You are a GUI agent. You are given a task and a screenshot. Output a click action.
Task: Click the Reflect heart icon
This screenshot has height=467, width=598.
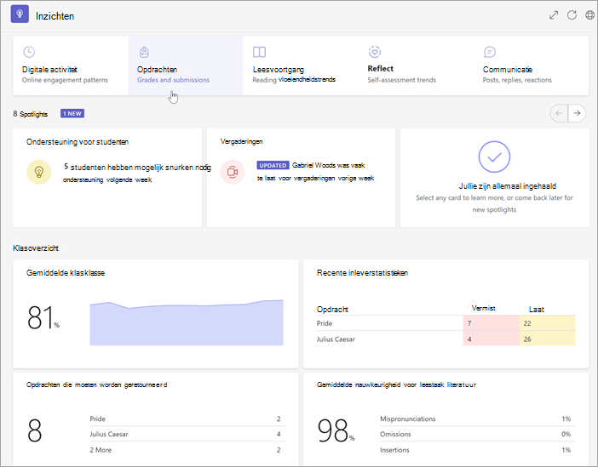375,51
